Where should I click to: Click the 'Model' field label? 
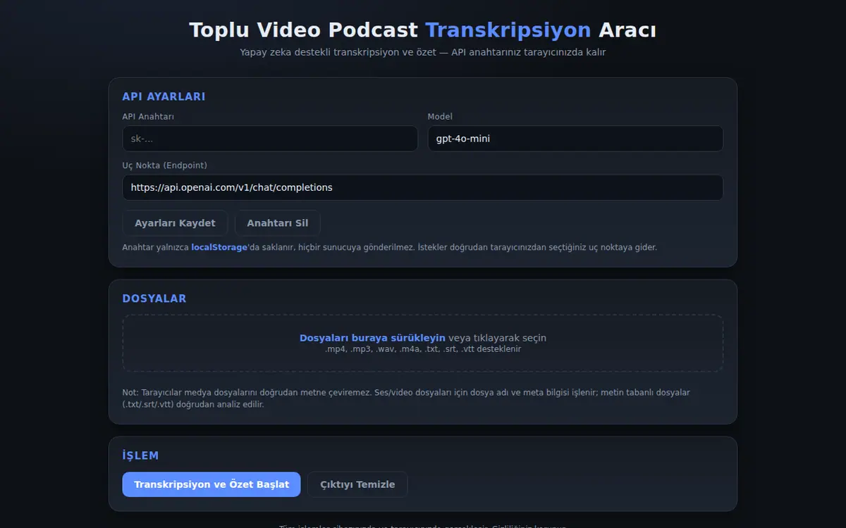pyautogui.click(x=440, y=117)
